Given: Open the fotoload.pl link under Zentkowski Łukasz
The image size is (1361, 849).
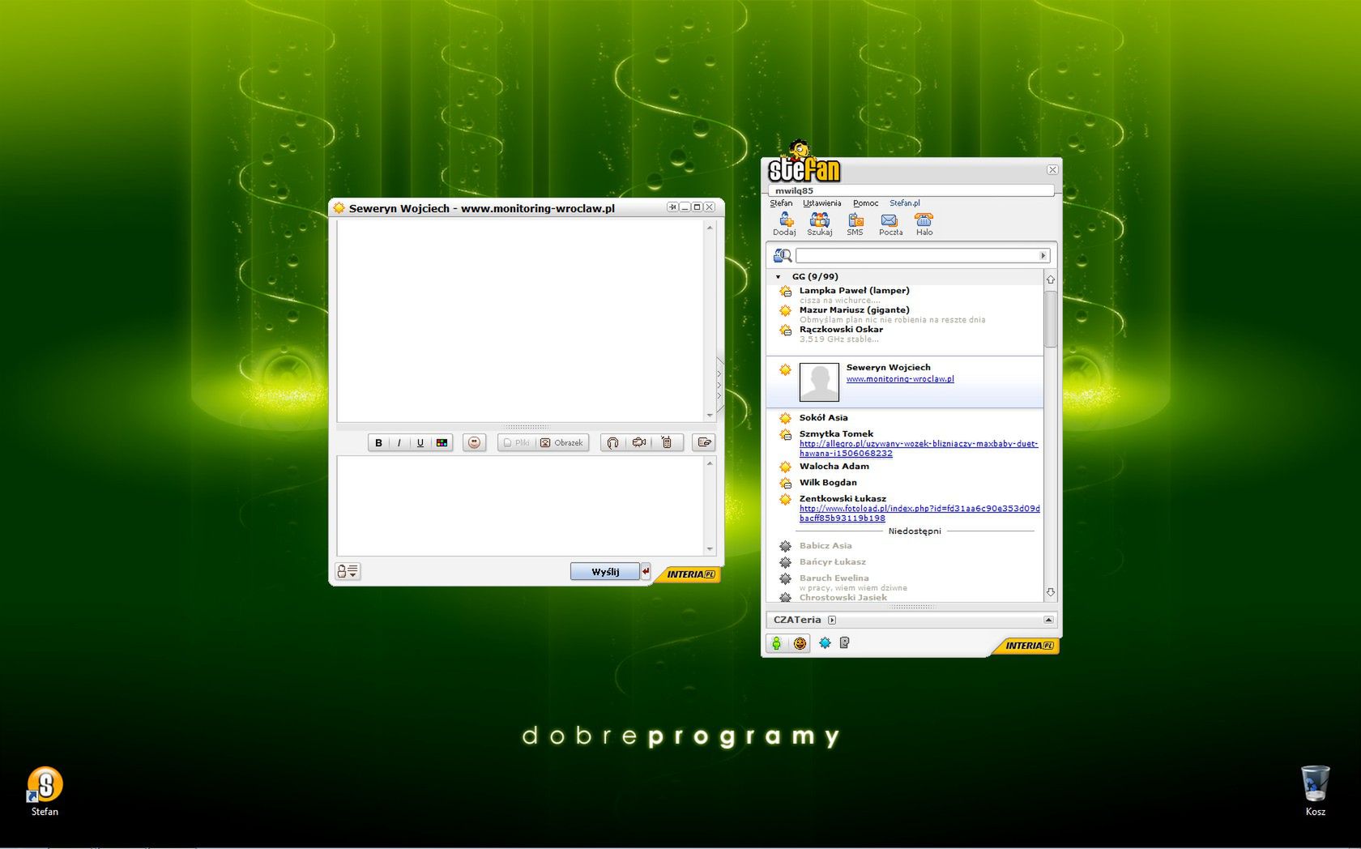Looking at the screenshot, I should [x=919, y=514].
